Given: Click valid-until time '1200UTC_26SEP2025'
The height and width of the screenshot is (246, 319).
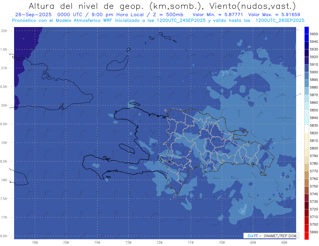Looking at the screenshot, I should click(x=280, y=20).
